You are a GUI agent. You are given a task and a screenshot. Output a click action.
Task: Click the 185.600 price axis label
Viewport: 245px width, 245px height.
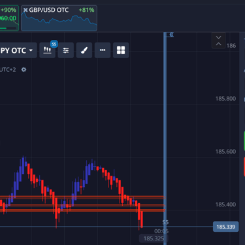coord(225,152)
